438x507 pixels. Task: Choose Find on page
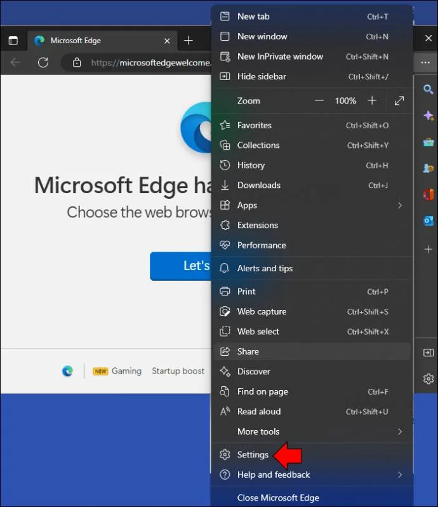(x=312, y=391)
